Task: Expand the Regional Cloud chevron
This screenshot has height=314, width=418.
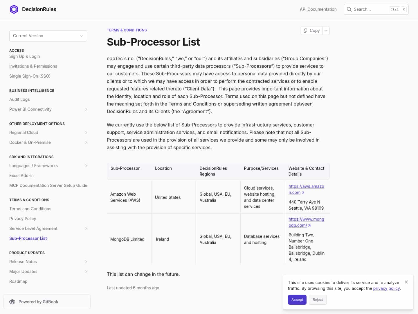Action: [86, 133]
